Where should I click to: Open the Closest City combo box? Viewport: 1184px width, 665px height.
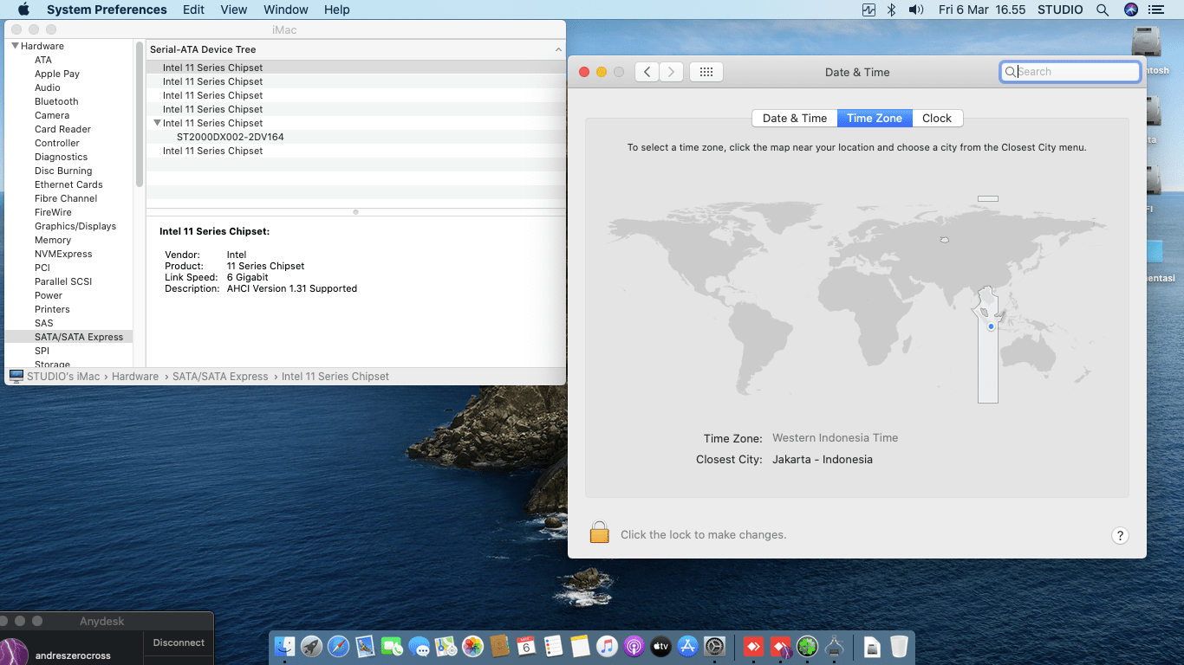coord(823,460)
